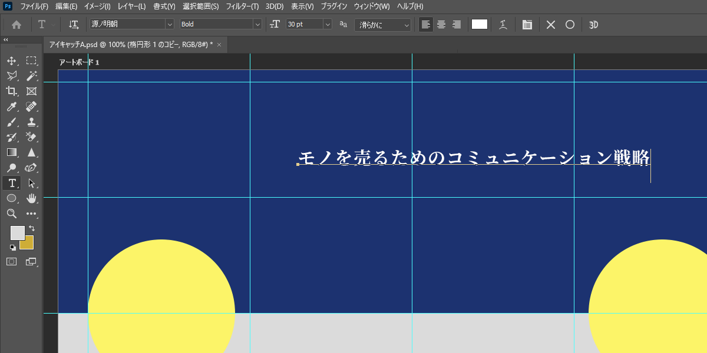
Task: Click the font size field showing 30 pt
Action: click(x=305, y=24)
